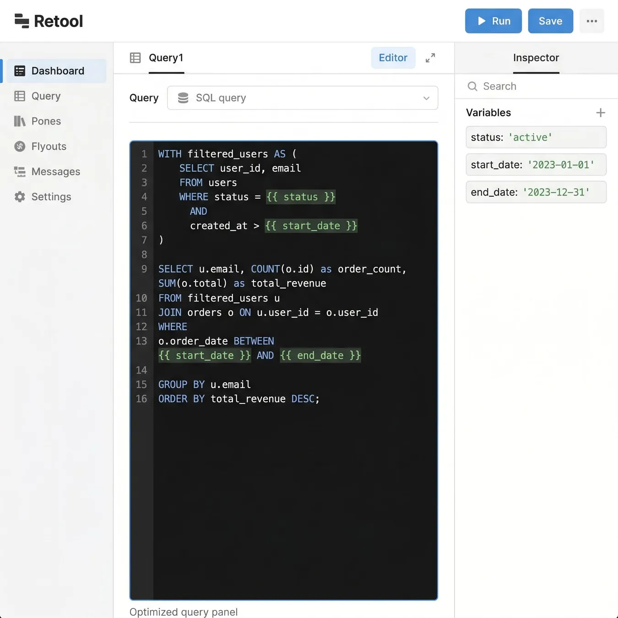The width and height of the screenshot is (618, 618).
Task: Select the status: 'active' variable
Action: [x=536, y=137]
